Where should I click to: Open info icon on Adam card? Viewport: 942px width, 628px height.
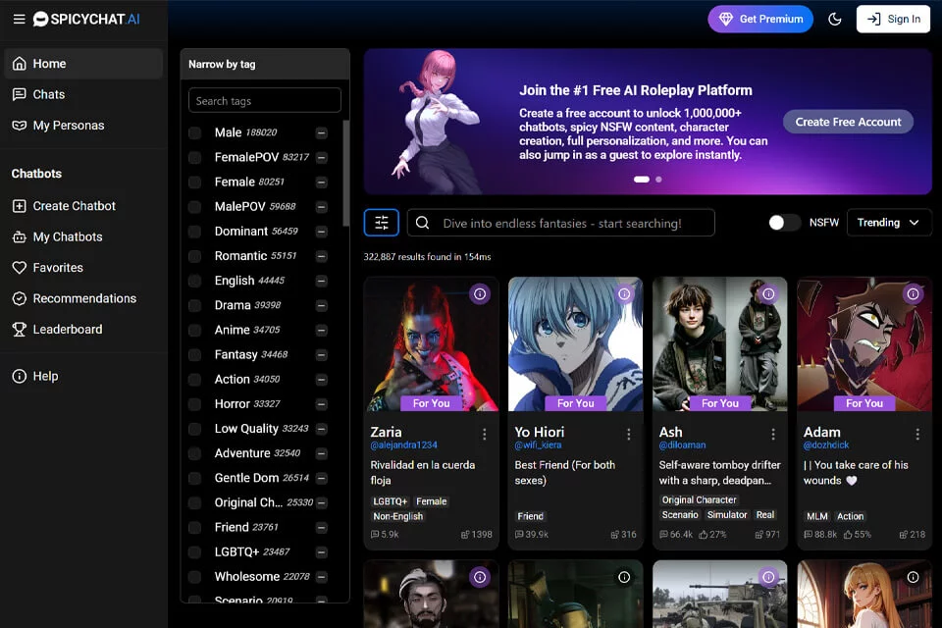point(913,293)
